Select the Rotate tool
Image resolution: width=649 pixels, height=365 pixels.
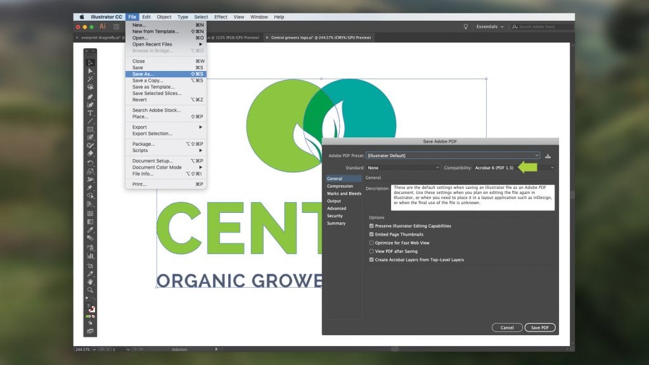coord(90,163)
